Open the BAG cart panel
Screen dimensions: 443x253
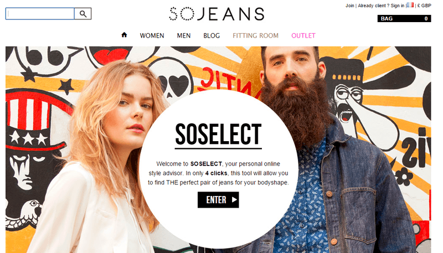[404, 19]
